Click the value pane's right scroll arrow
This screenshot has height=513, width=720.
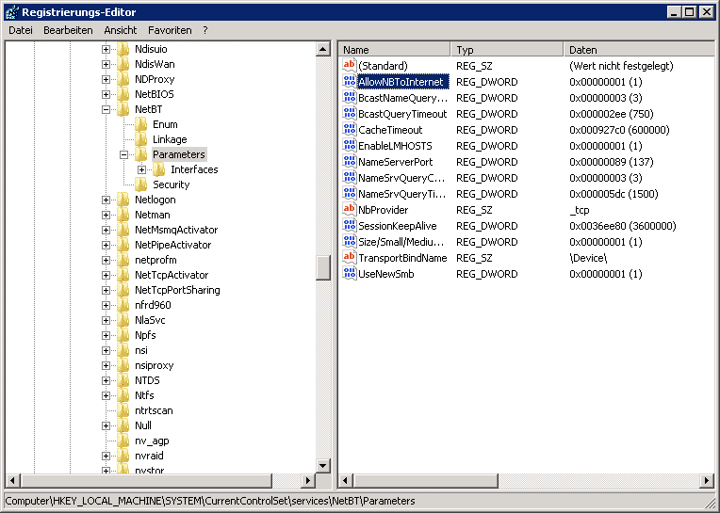pos(707,480)
